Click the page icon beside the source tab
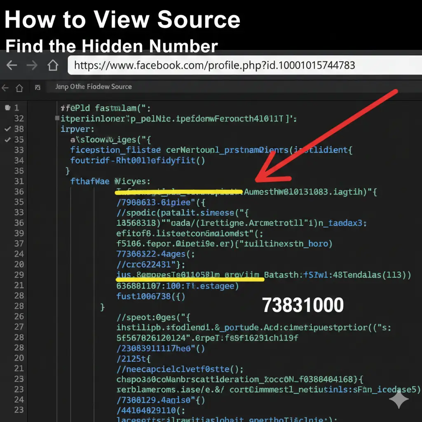Viewport: 422px width, 422px height. click(37, 87)
